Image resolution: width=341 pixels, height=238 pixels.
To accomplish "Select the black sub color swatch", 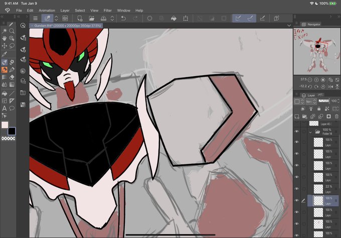I will 12,131.
